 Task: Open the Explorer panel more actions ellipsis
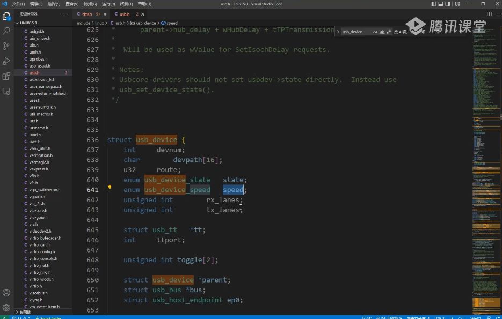click(65, 14)
